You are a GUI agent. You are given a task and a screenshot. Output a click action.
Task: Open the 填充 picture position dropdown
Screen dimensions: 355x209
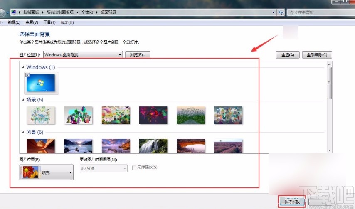pos(47,172)
